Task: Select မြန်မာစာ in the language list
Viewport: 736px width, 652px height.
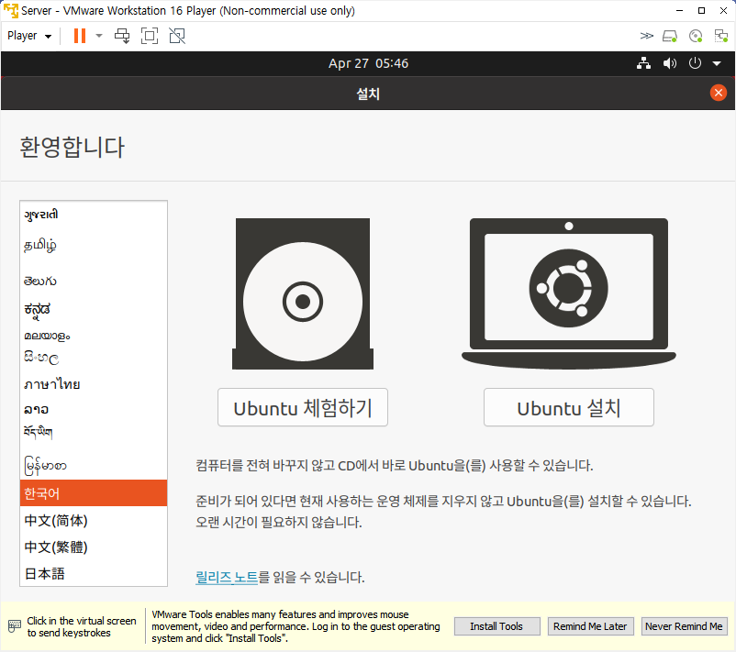Action: coord(94,465)
